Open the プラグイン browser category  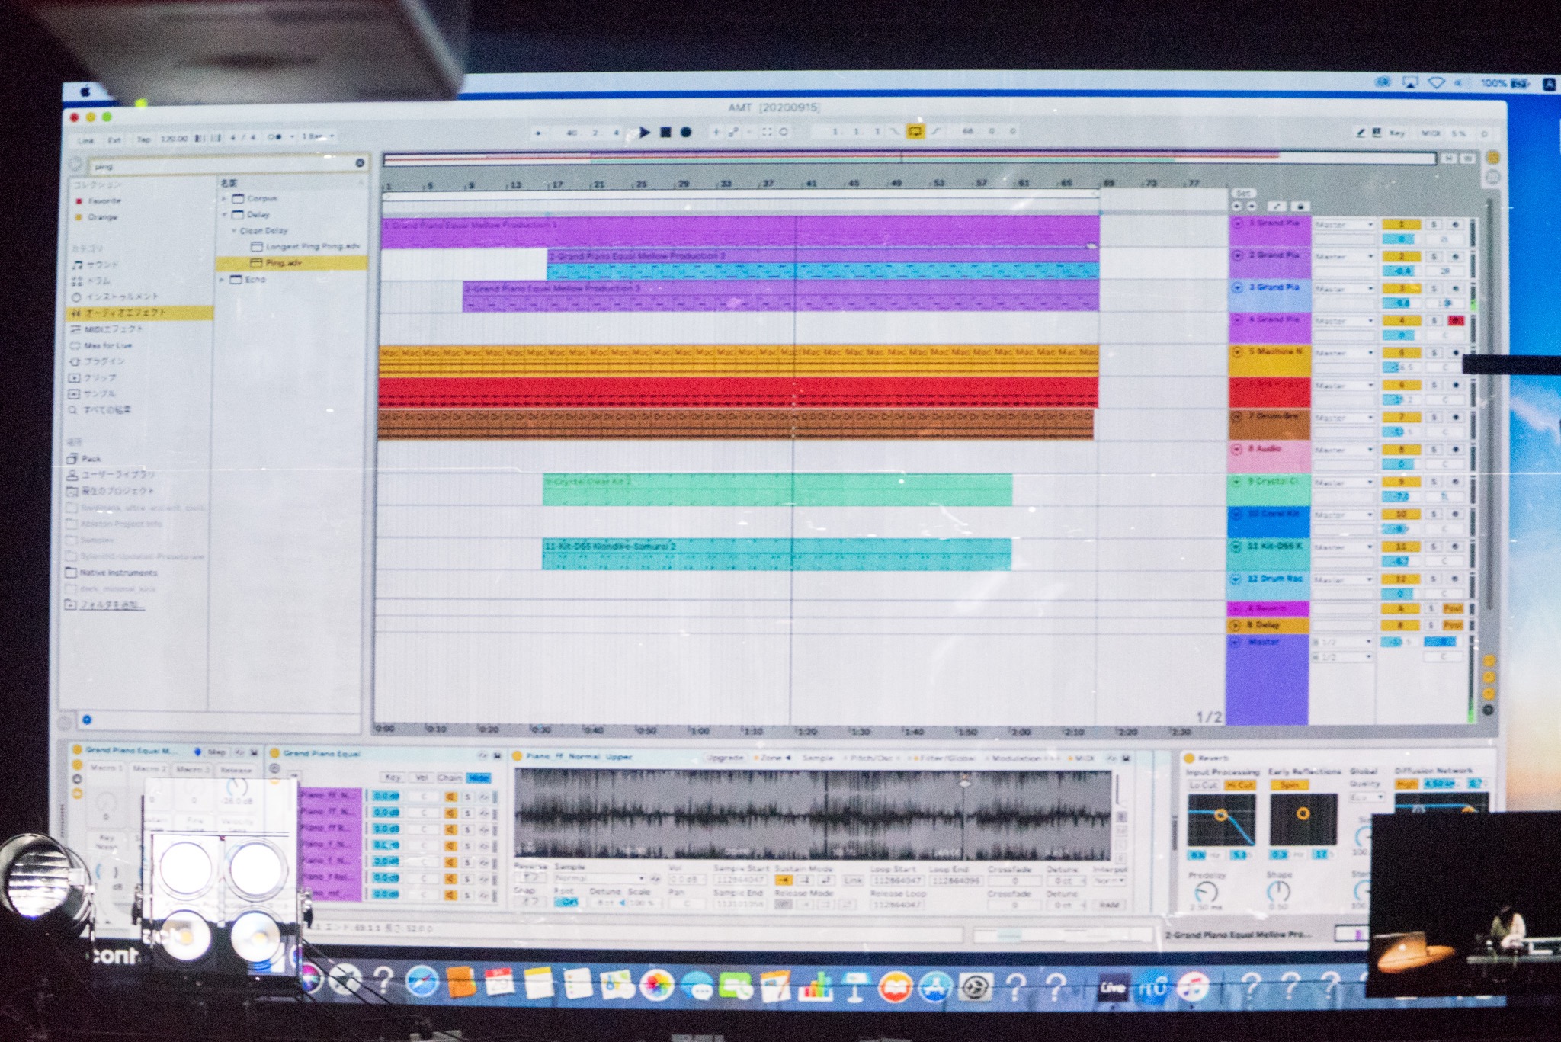pyautogui.click(x=97, y=361)
